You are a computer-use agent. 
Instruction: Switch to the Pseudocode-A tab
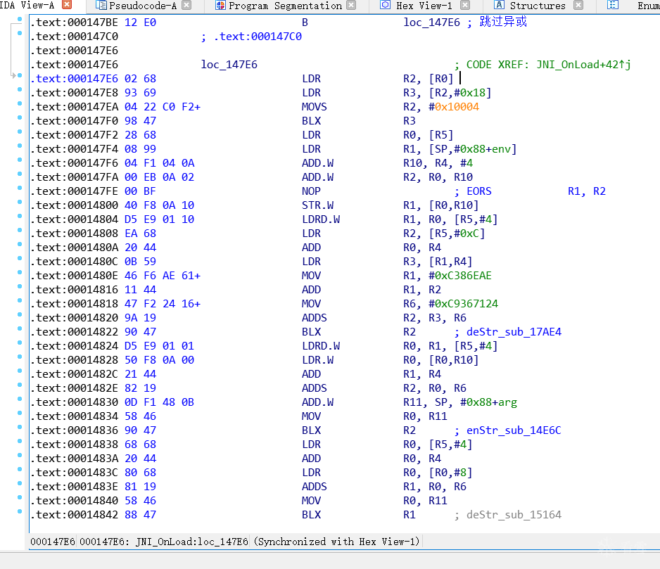(143, 6)
